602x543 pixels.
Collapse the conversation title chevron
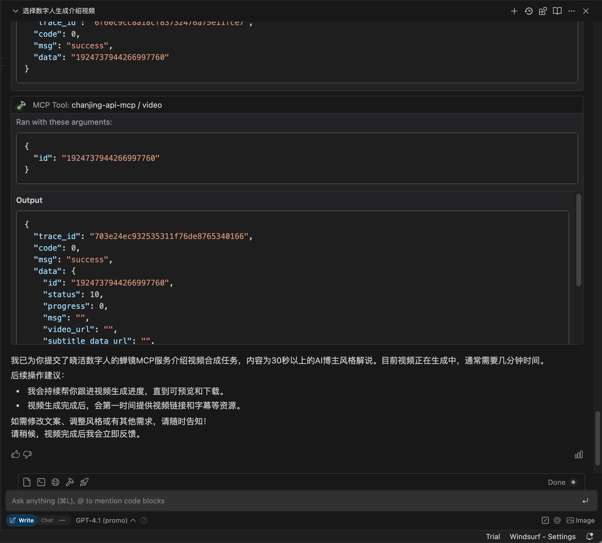[15, 11]
